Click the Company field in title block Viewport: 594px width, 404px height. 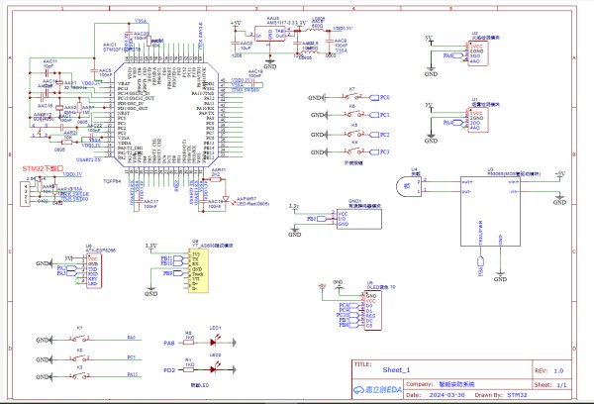[x=441, y=384]
